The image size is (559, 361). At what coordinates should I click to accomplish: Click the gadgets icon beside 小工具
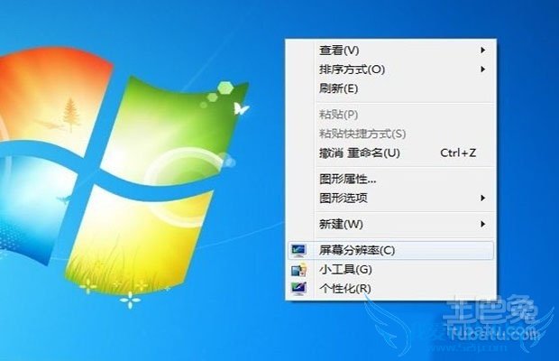point(298,270)
